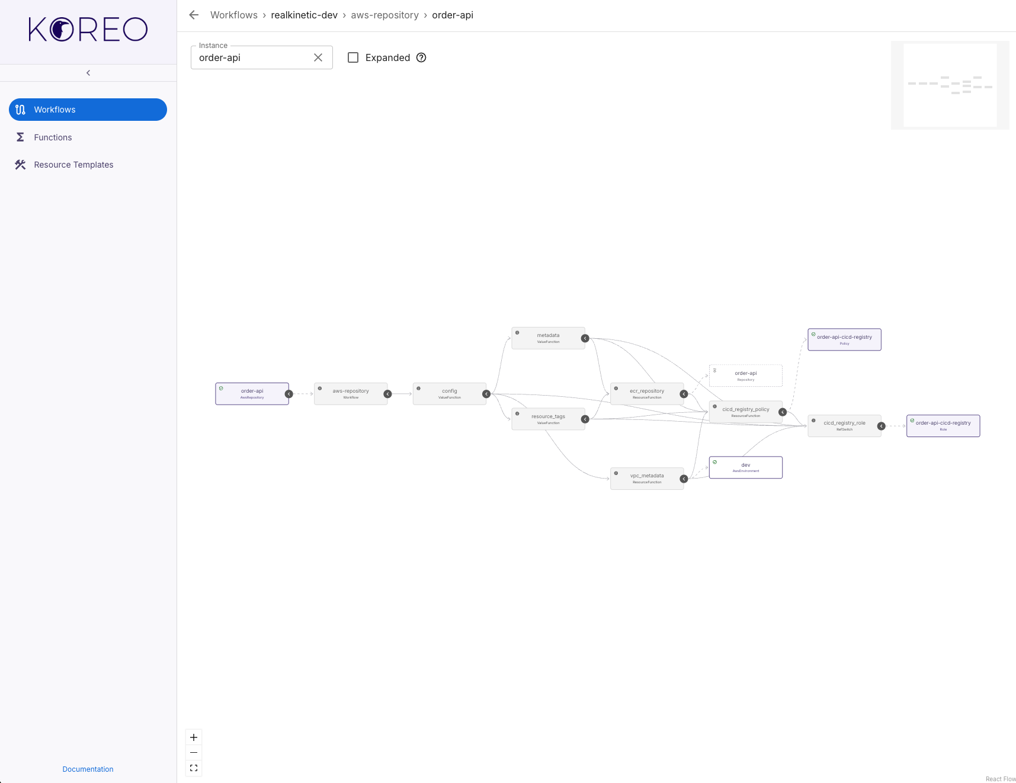Open the Documentation link
Image resolution: width=1016 pixels, height=783 pixels.
[x=88, y=769]
